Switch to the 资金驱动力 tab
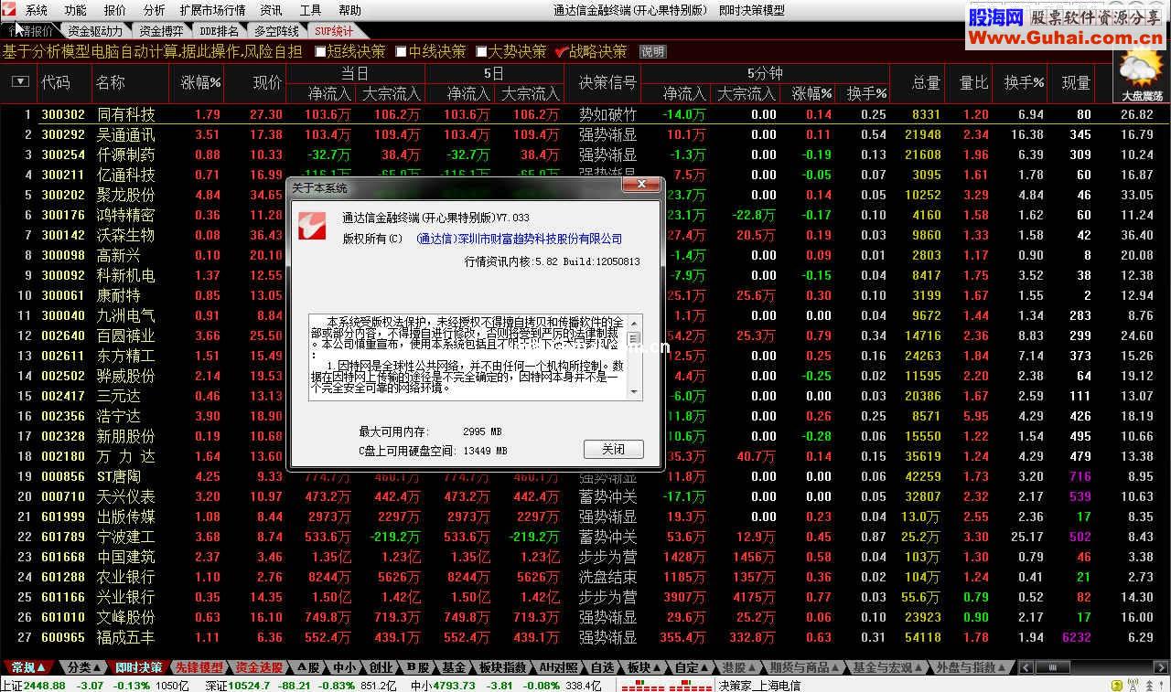Image resolution: width=1171 pixels, height=692 pixels. tap(95, 30)
